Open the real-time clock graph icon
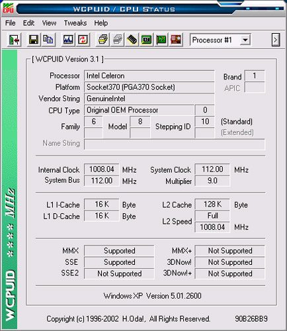The height and width of the screenshot is (331, 287). pos(68,40)
